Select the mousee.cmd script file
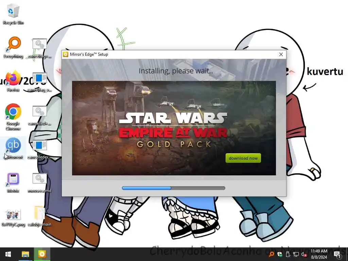The image size is (348, 261). (39, 183)
